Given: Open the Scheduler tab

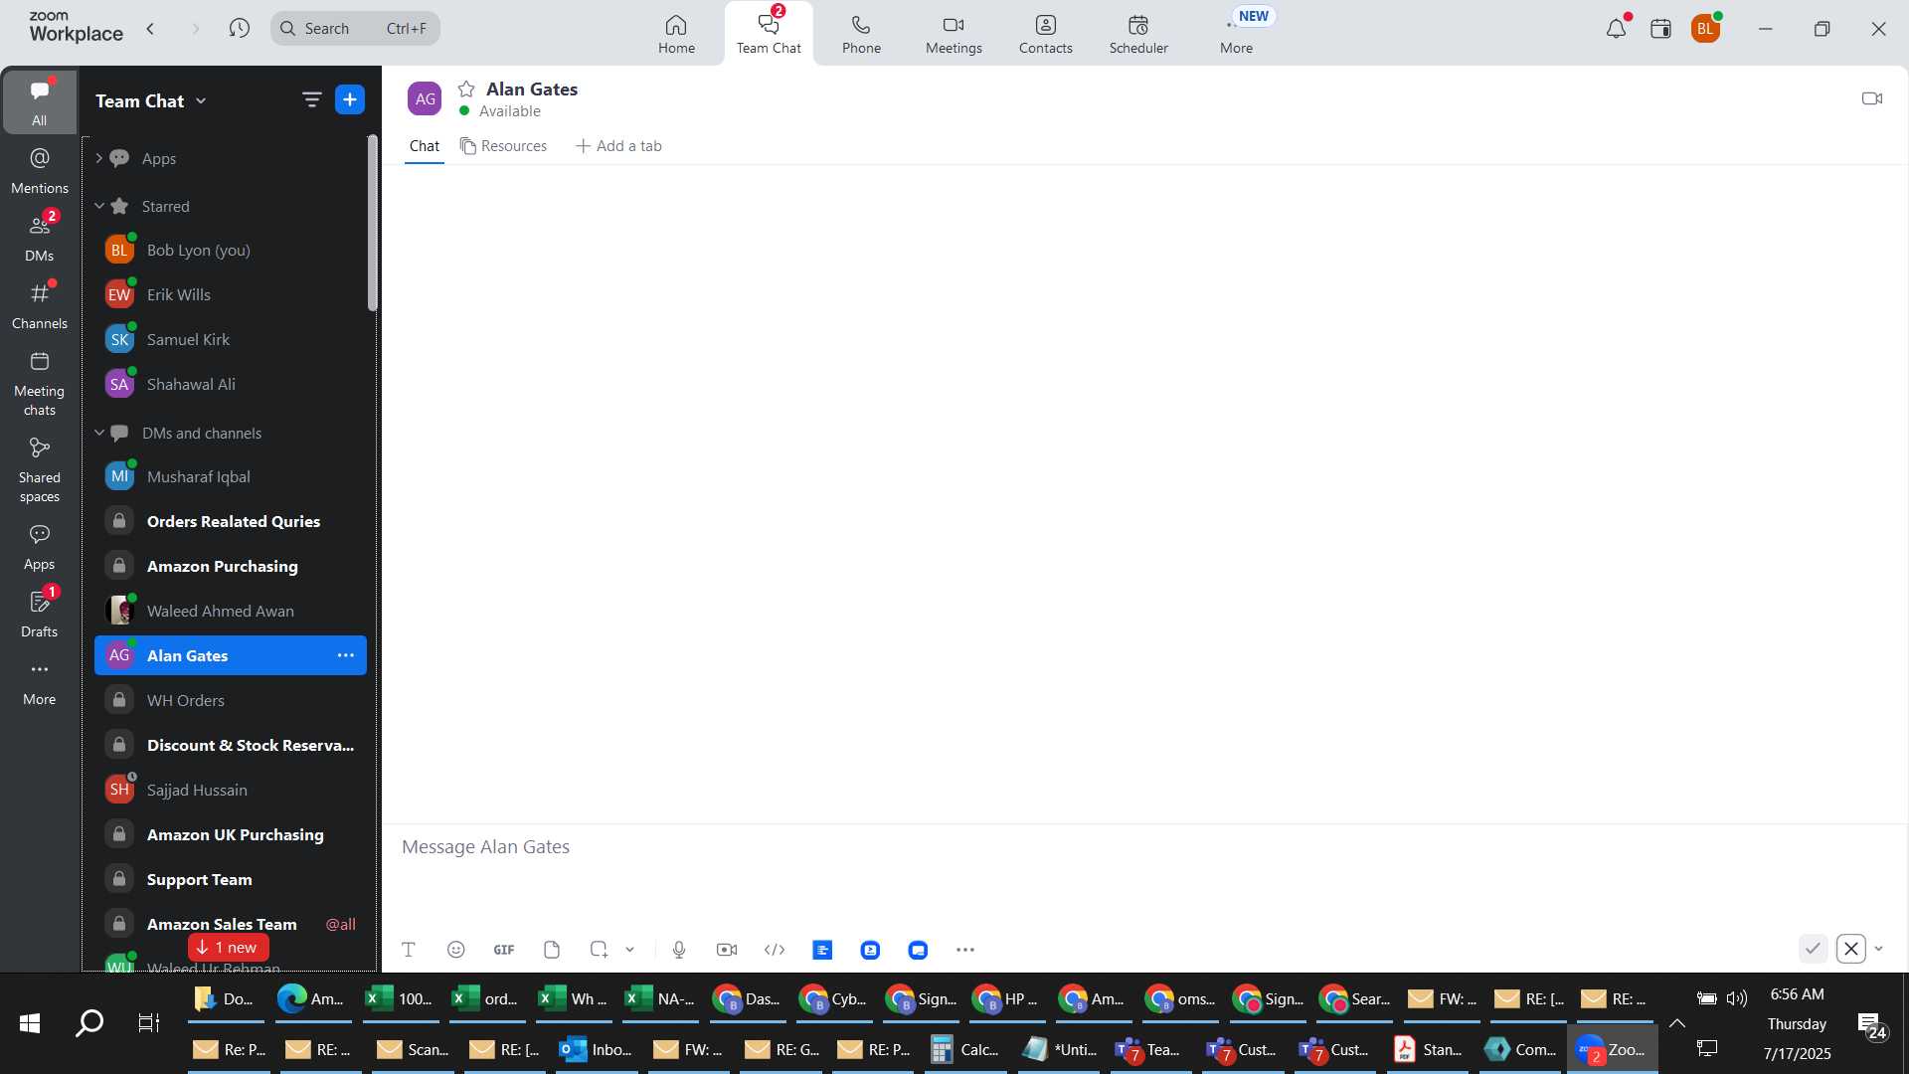Looking at the screenshot, I should pyautogui.click(x=1138, y=34).
